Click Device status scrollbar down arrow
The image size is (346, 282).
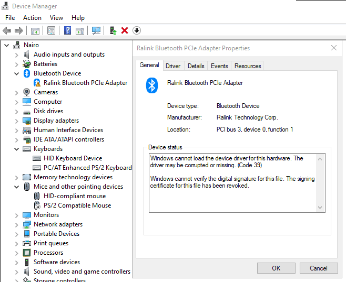coord(320,208)
